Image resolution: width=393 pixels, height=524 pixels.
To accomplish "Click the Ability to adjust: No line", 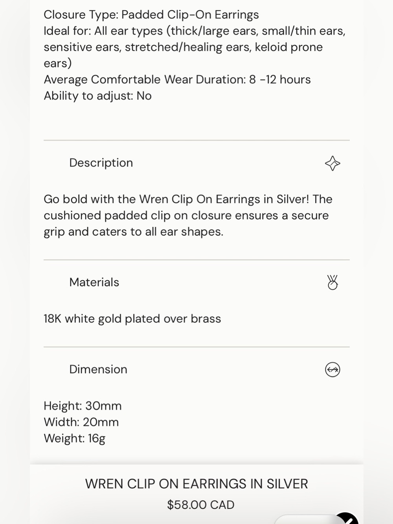I will tap(97, 96).
